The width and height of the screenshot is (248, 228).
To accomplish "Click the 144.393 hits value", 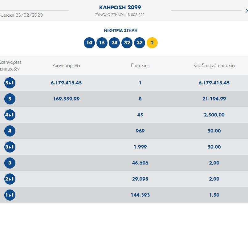I will click(140, 195).
